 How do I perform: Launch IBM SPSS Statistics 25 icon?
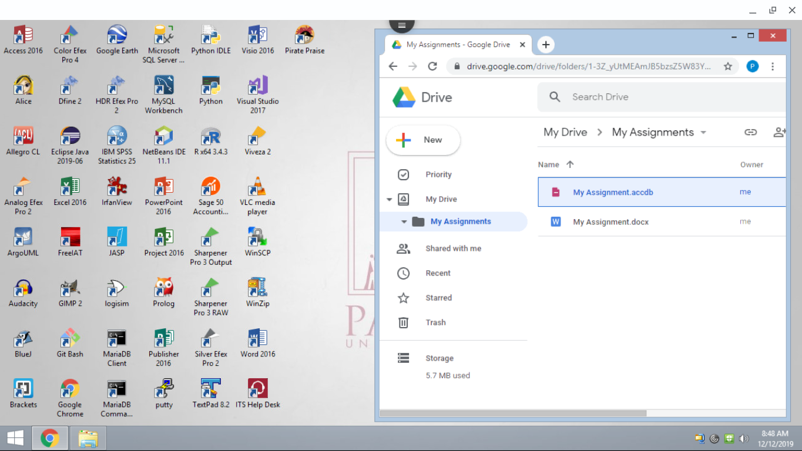[117, 145]
